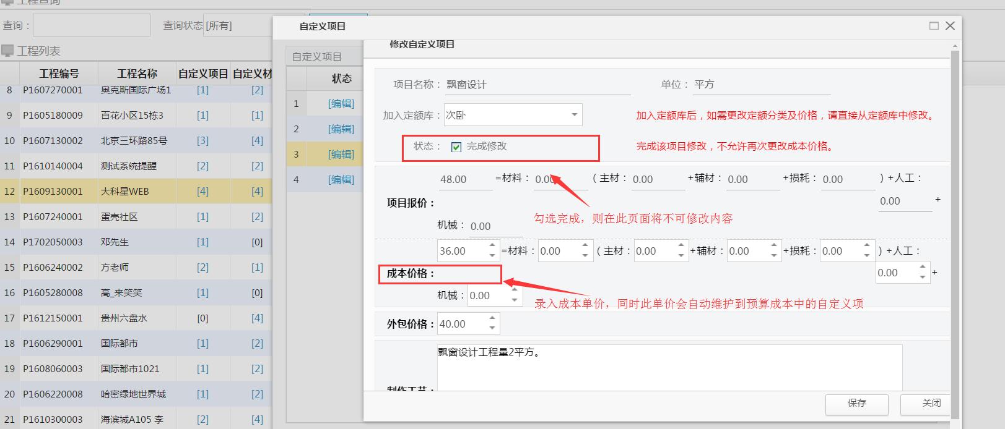This screenshot has width=1005, height=429.
Task: Select the 自定义项目 tab in the dialog
Action: 317,56
